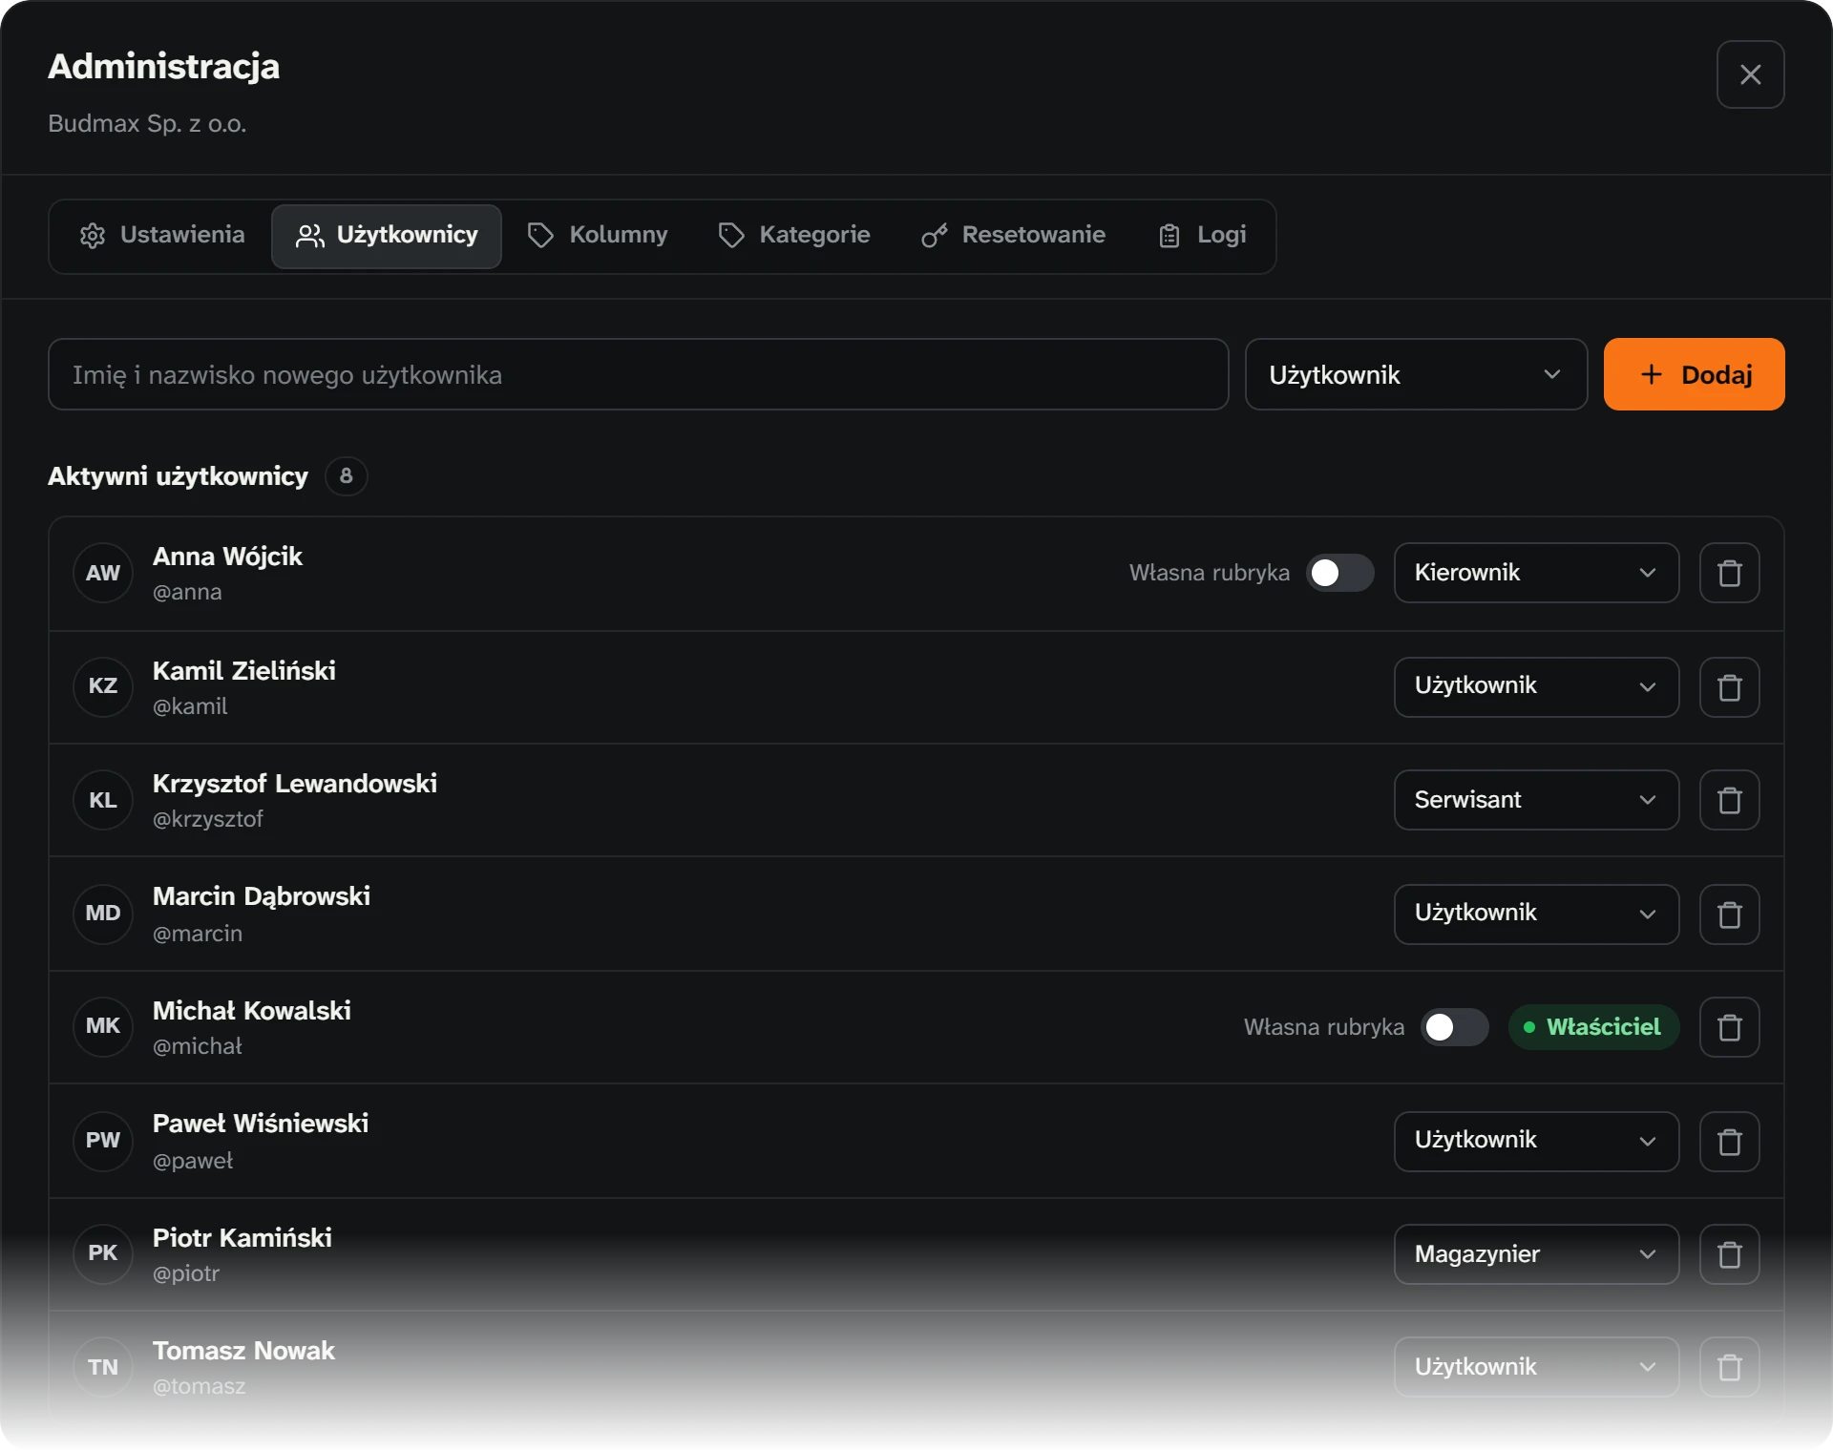Viewport: 1833px width, 1451px height.
Task: Focus the new user name input field
Action: click(x=638, y=374)
